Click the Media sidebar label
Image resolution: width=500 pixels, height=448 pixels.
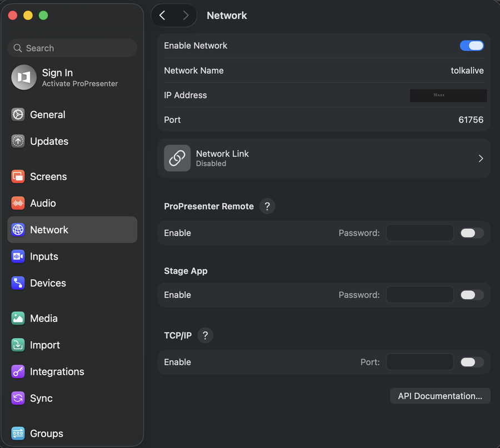click(x=44, y=318)
